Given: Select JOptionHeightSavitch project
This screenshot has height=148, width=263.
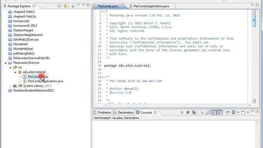Looking at the screenshot, I should click(28, 35).
